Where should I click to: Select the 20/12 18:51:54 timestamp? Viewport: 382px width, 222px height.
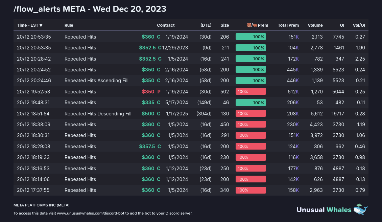click(x=33, y=114)
